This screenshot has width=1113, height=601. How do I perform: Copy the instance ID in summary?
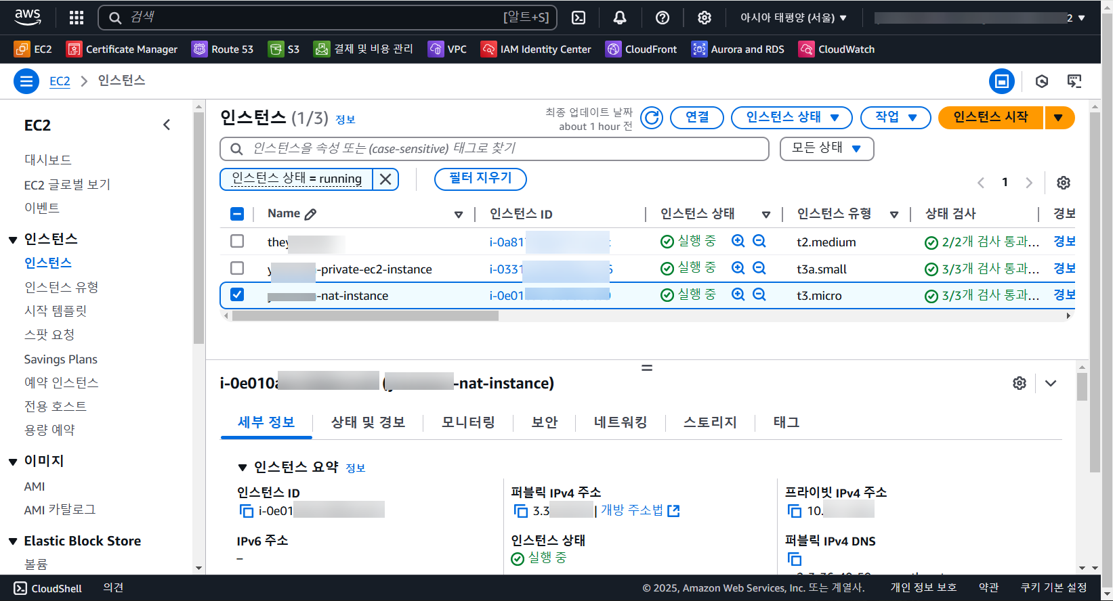247,511
